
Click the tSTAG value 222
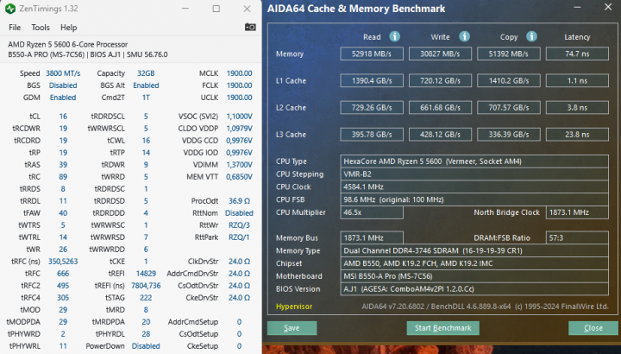click(x=146, y=297)
